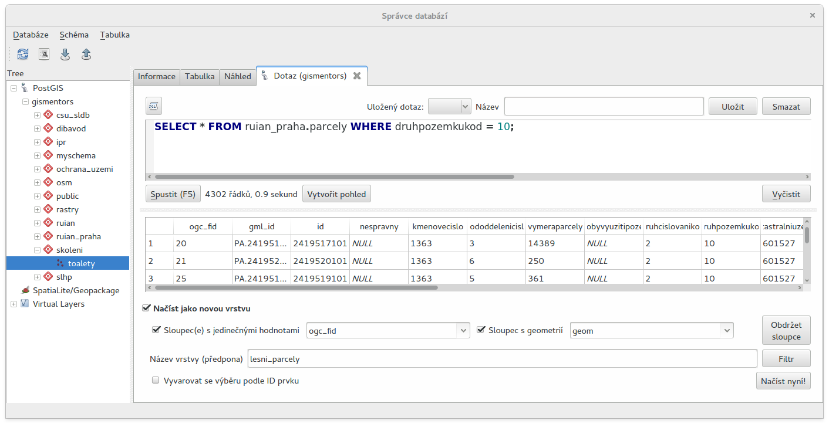Click the Obdržet sloupce button
The image size is (829, 424).
point(786,330)
